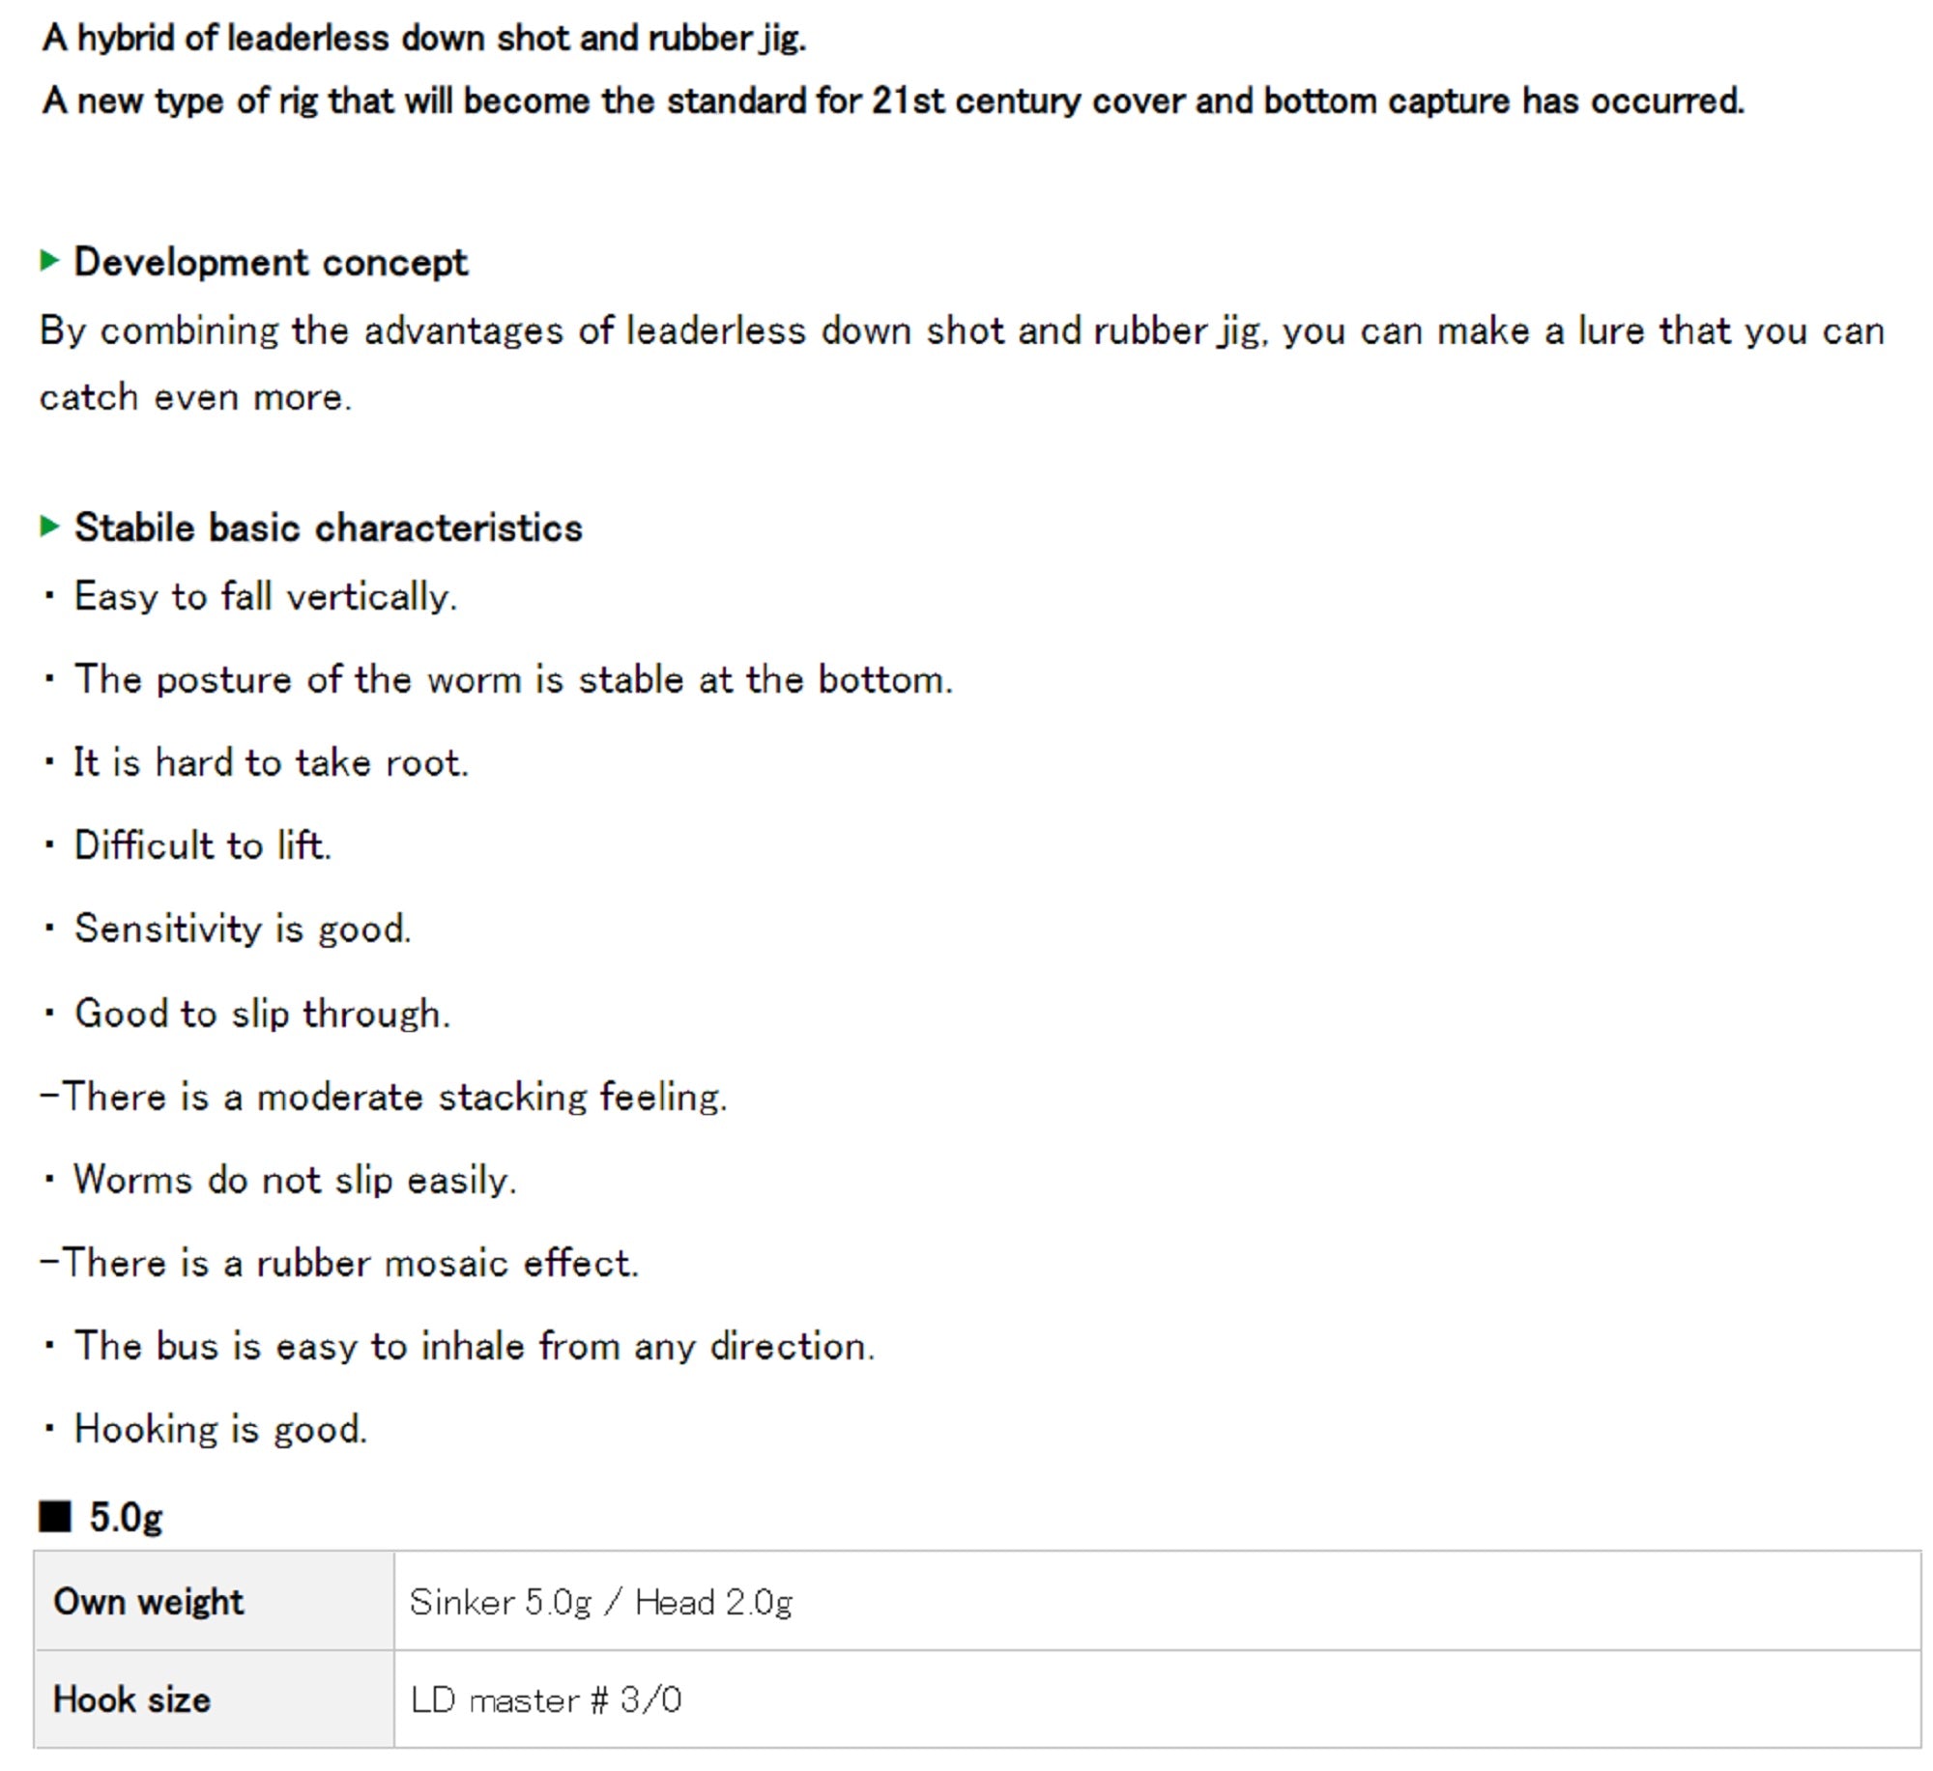Click the Stabile basic characteristics heading

click(x=328, y=528)
